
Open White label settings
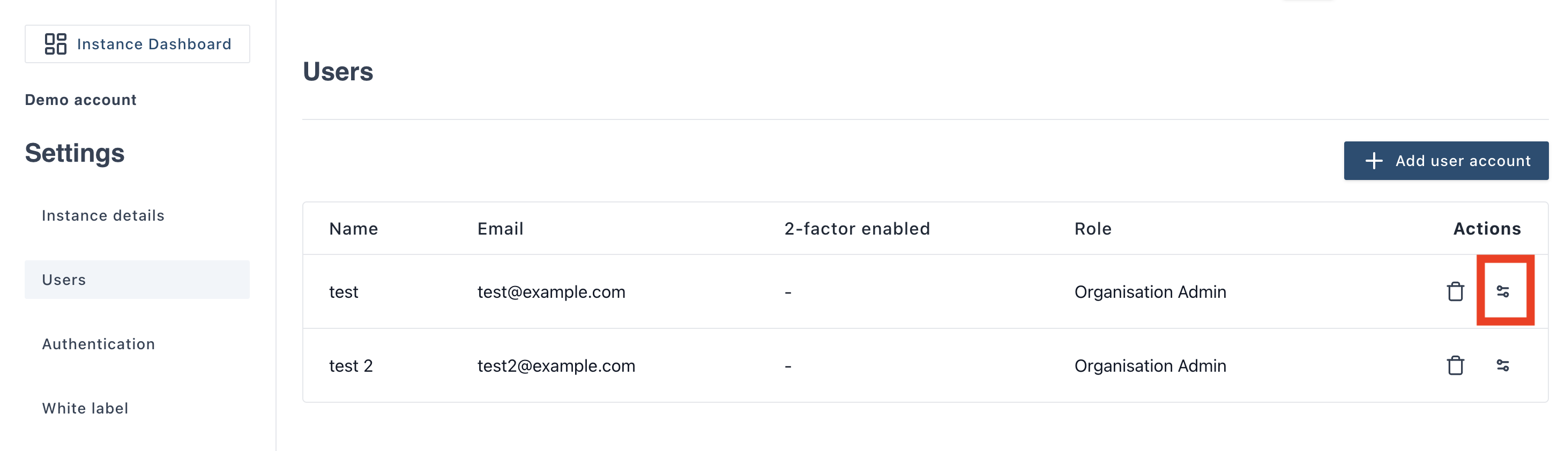pos(85,409)
